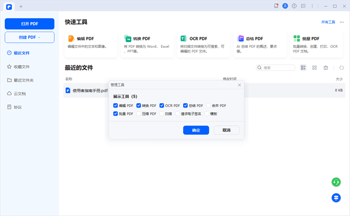This screenshot has width=350, height=216.
Task: Enable the 扫描 checkbox
Action: coord(162,113)
